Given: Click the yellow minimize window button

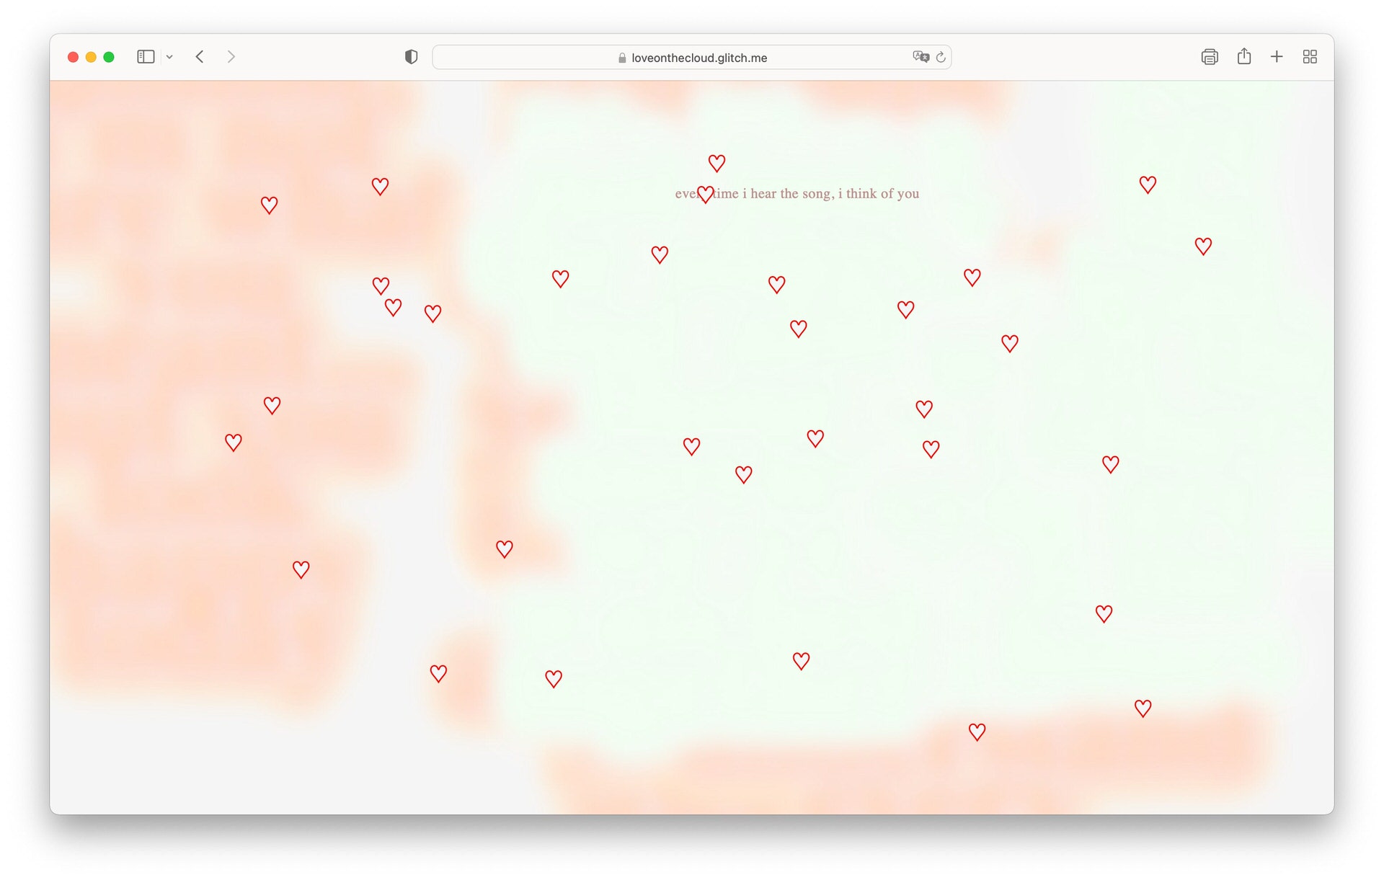Looking at the screenshot, I should (x=91, y=57).
